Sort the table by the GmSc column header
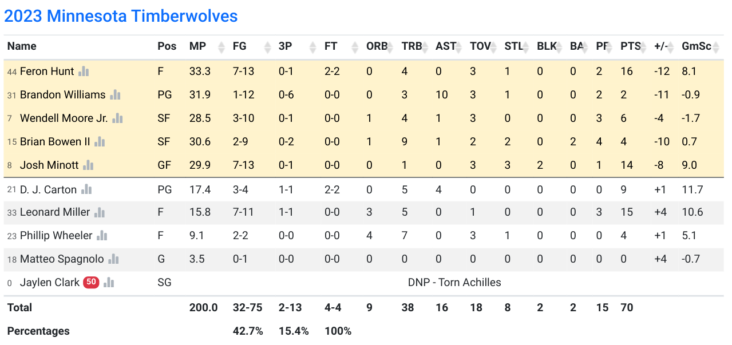Screen dimensions: 732x345 (x=696, y=46)
